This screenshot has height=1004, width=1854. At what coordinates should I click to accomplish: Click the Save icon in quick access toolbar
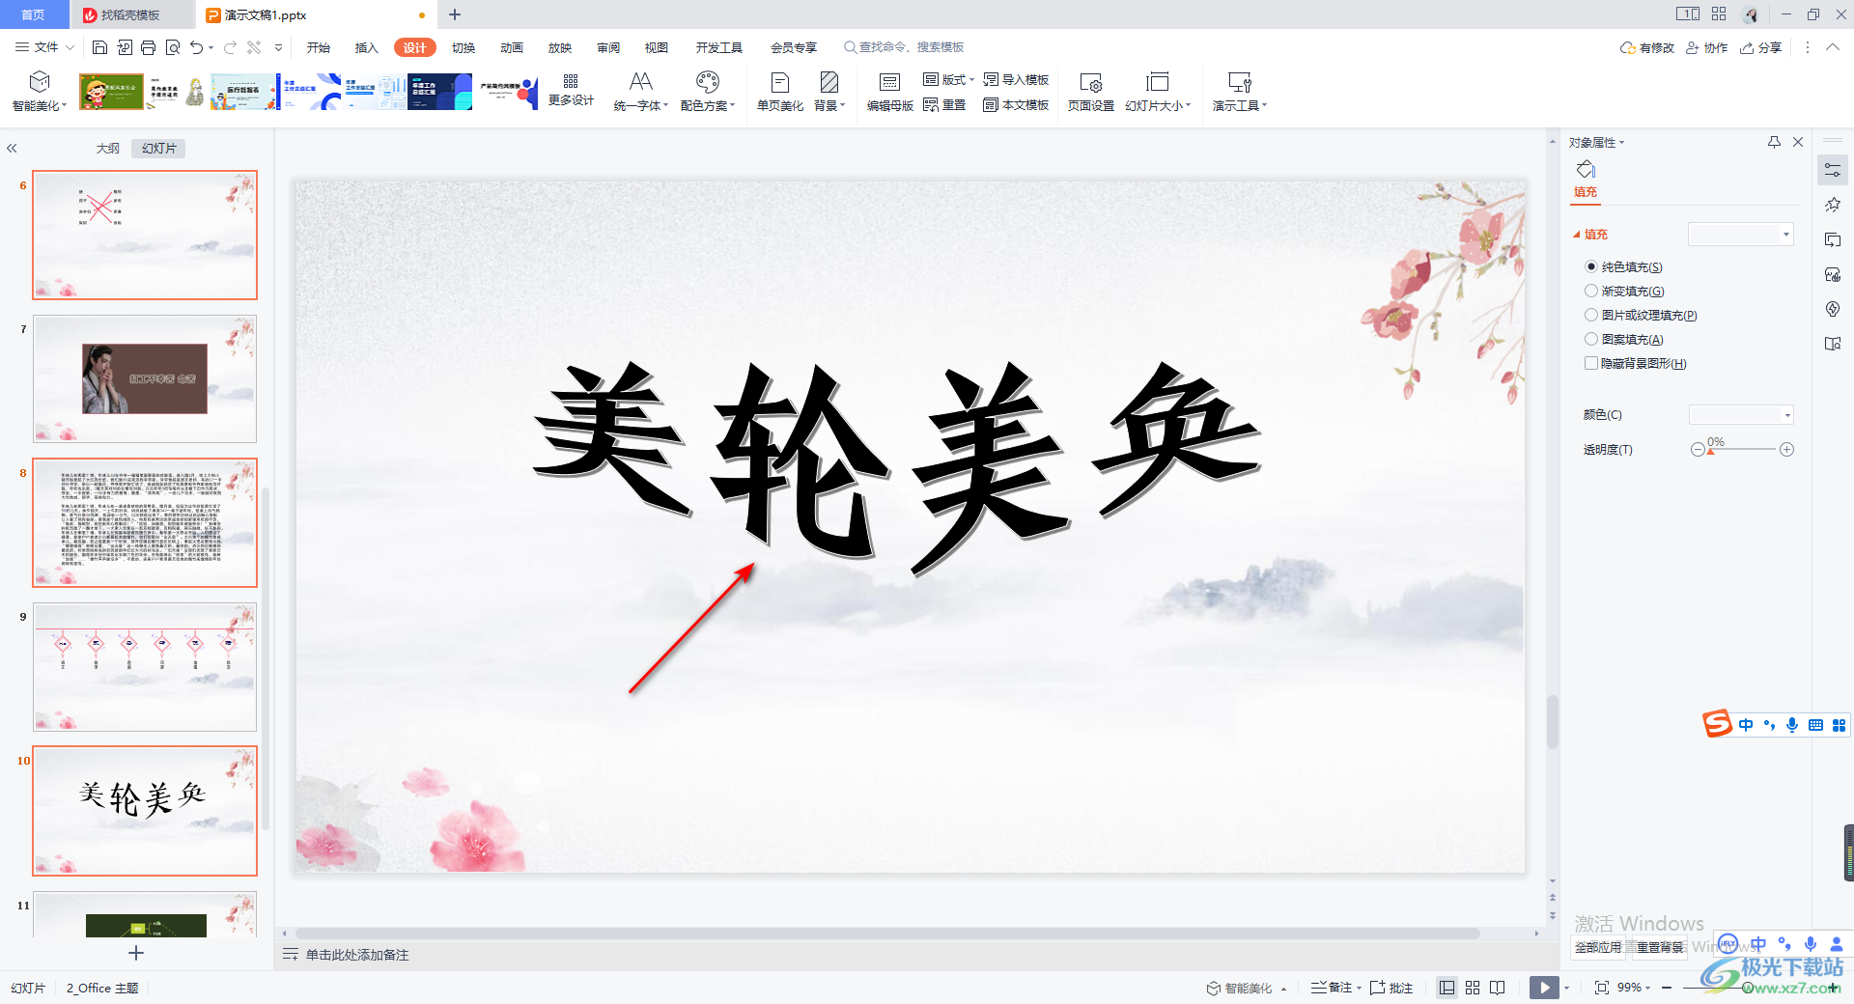click(99, 47)
